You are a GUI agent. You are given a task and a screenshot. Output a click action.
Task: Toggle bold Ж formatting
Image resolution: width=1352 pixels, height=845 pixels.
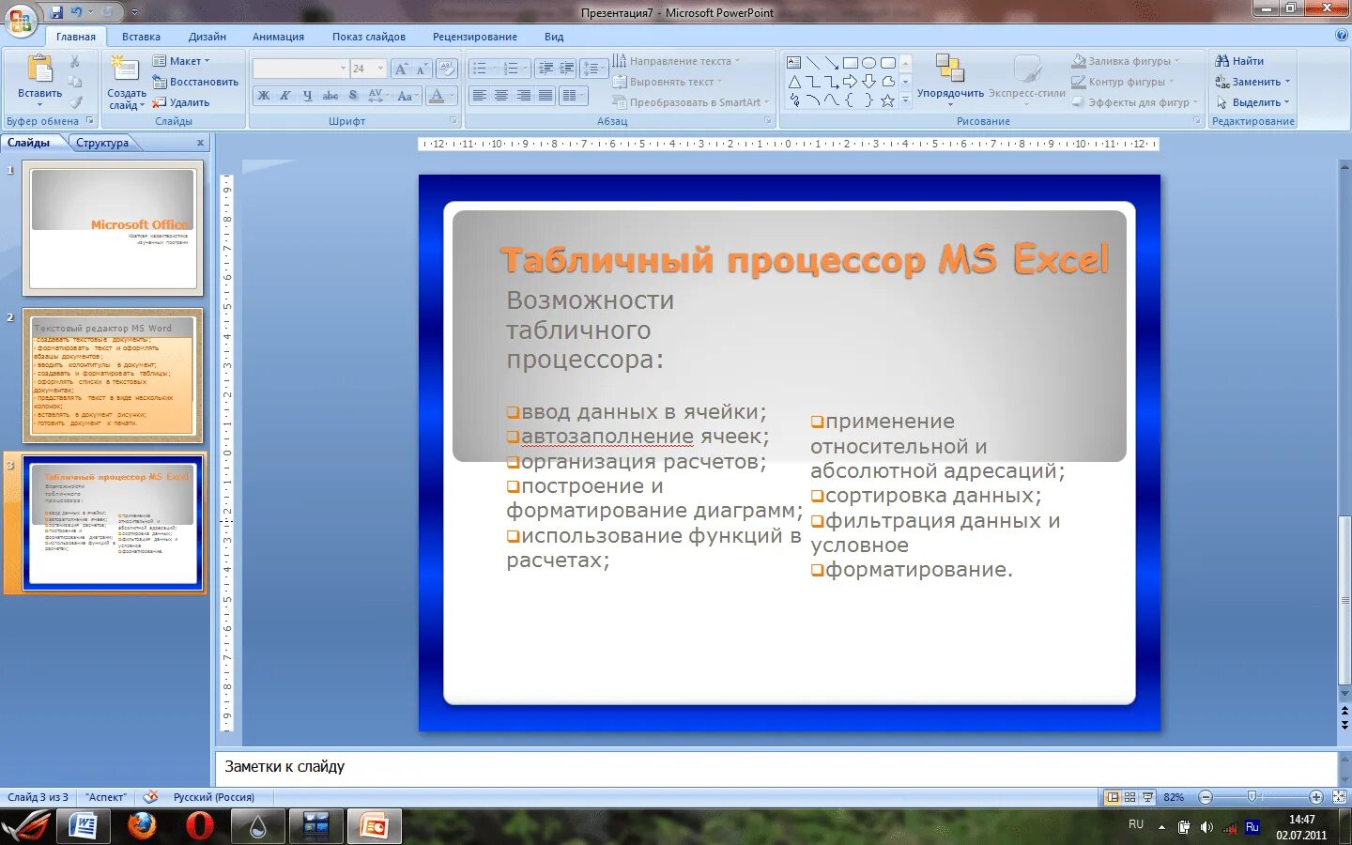[x=264, y=96]
